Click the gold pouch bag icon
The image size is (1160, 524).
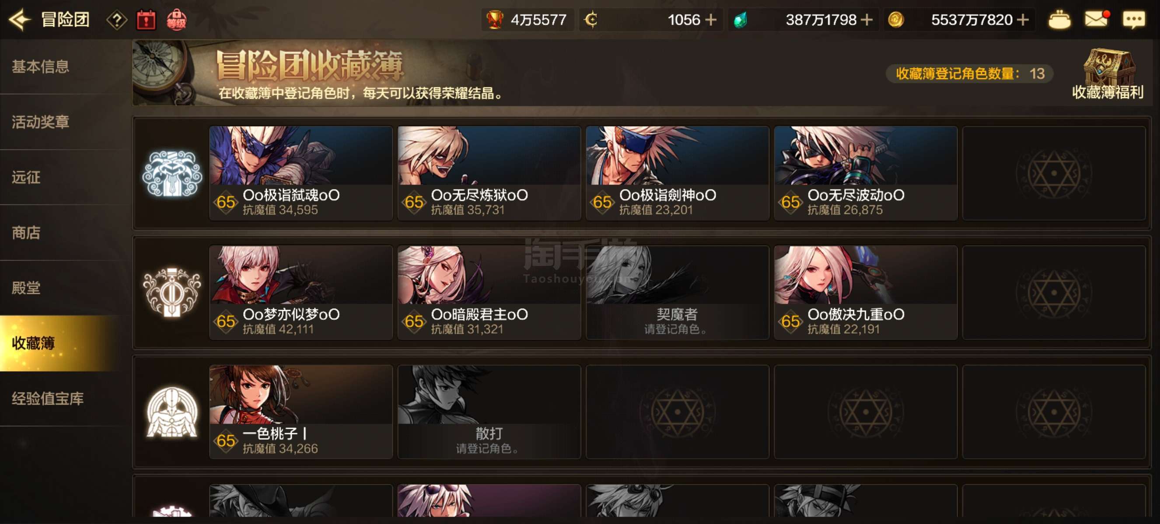click(x=1059, y=20)
